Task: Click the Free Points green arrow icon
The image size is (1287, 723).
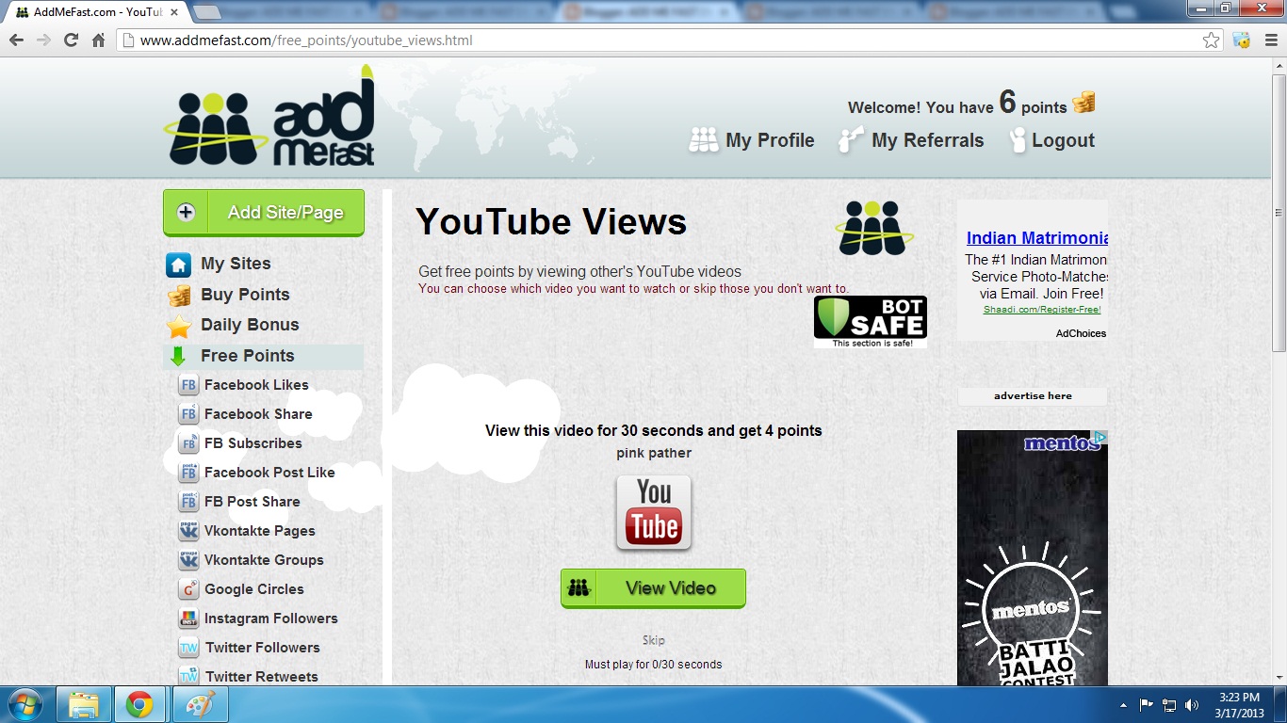Action: coord(178,357)
